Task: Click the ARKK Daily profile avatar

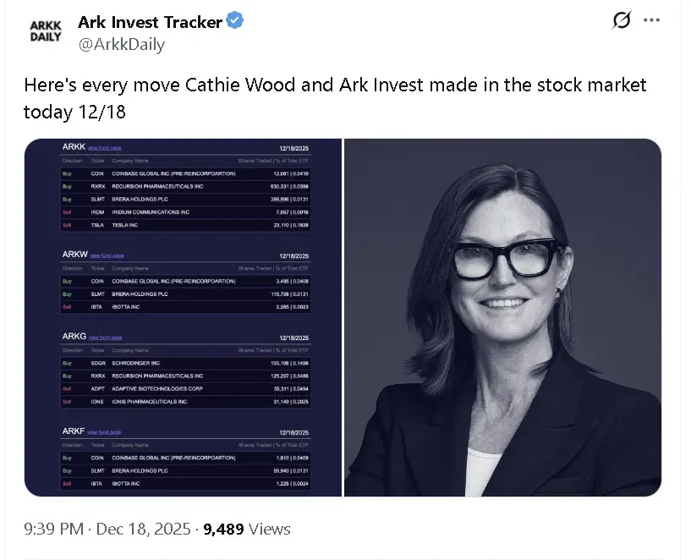Action: pos(45,31)
